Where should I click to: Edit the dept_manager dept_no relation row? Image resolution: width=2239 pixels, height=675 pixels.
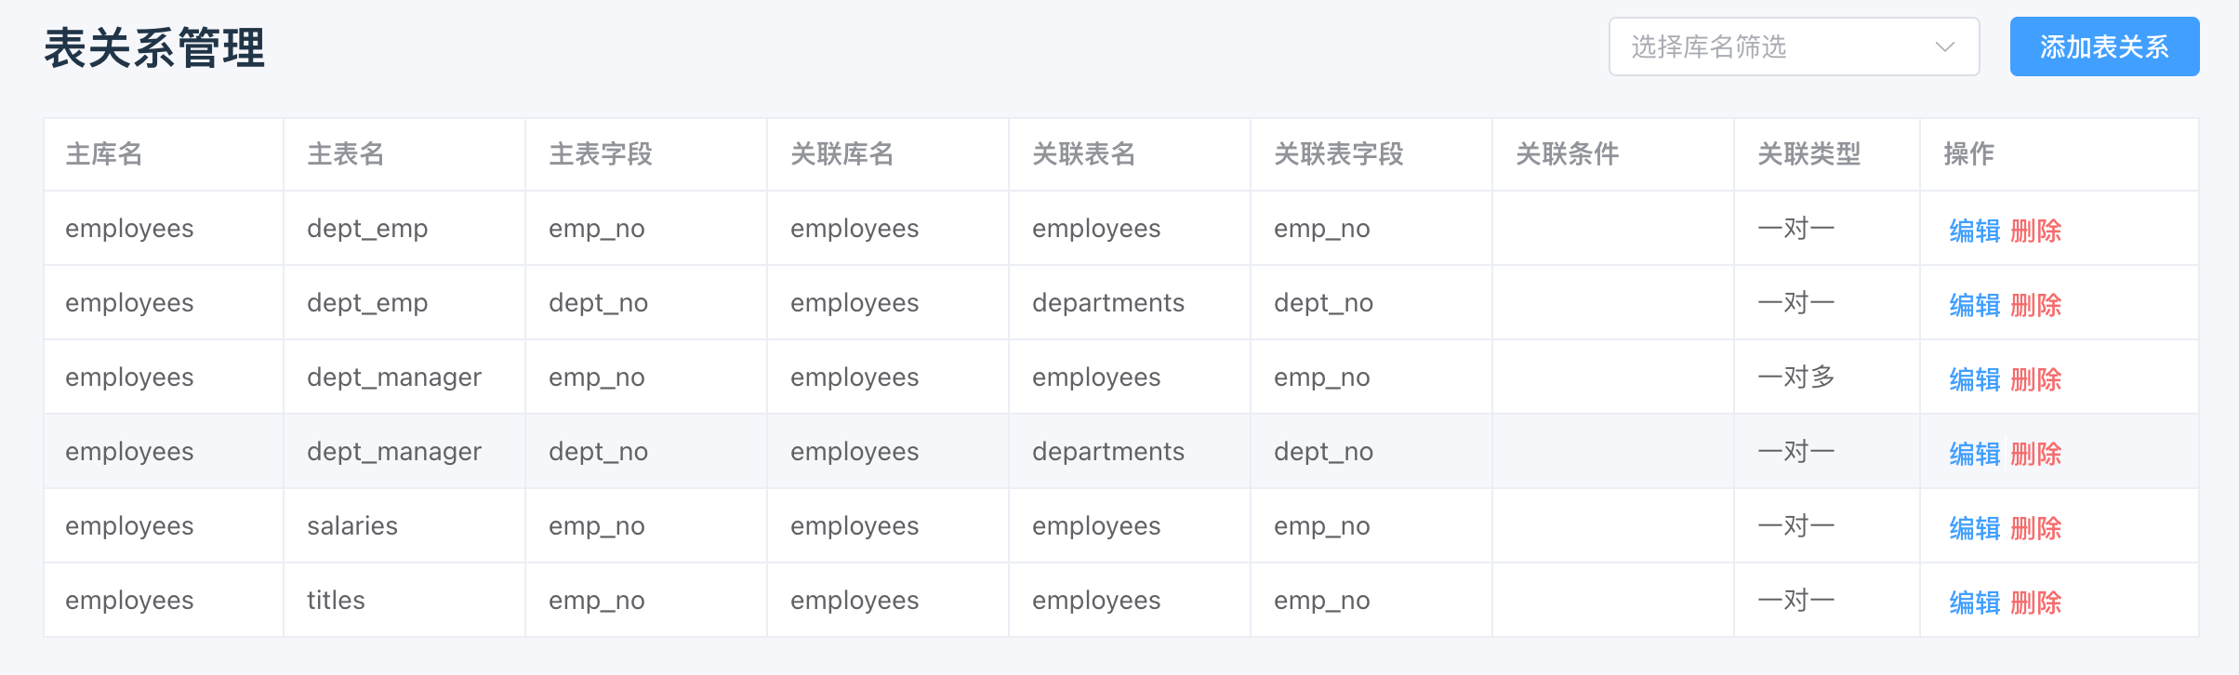1975,454
